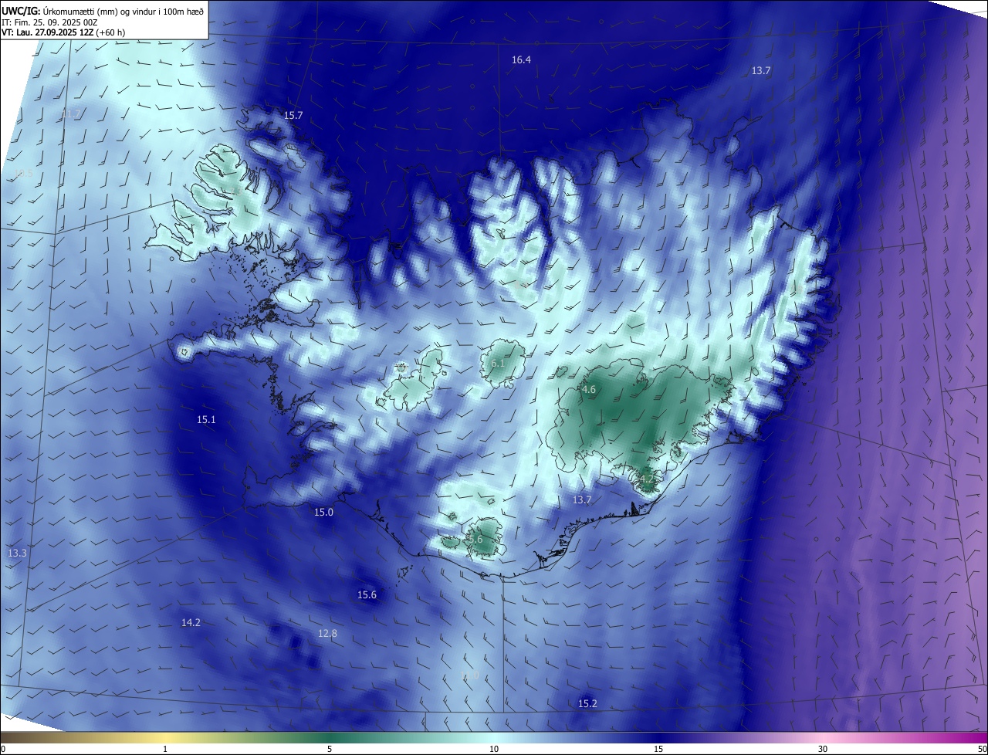Click the 5 tick on the colour scale
988x755 pixels.
(x=330, y=749)
